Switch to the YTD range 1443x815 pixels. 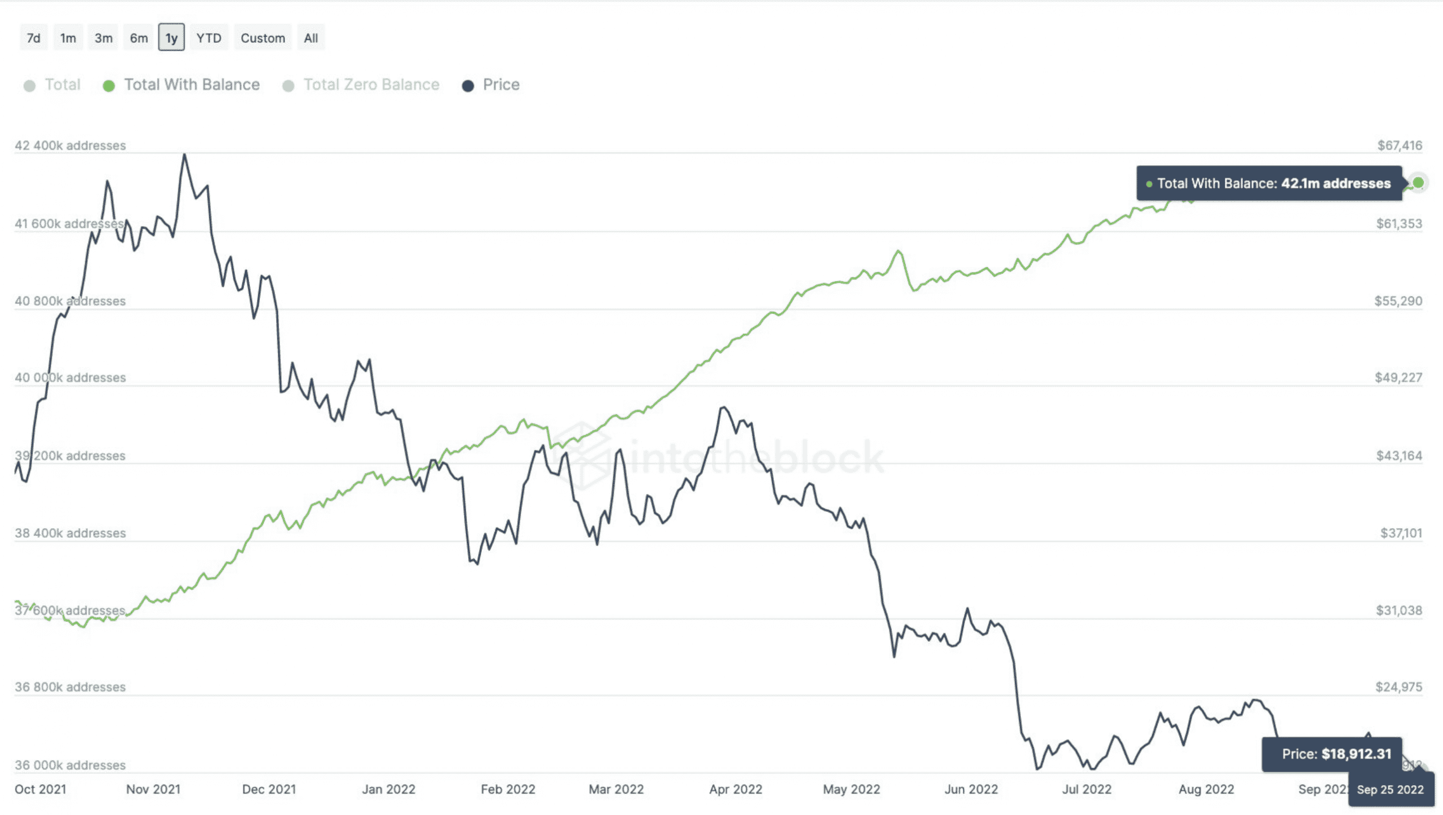coord(209,38)
